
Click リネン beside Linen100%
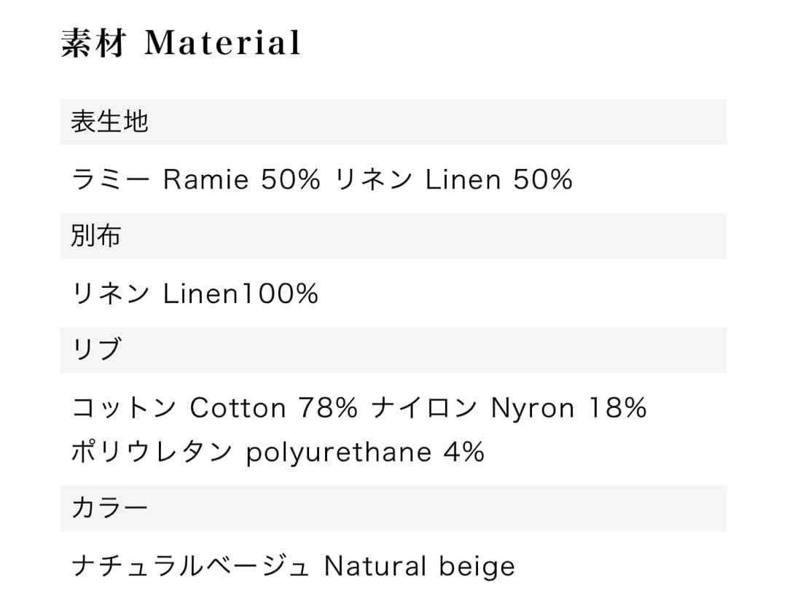pyautogui.click(x=111, y=294)
